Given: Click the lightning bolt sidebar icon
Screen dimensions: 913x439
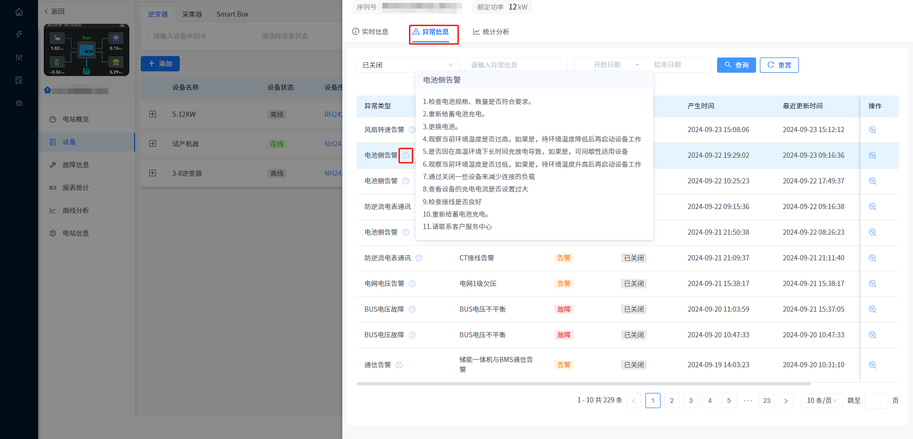Looking at the screenshot, I should pyautogui.click(x=19, y=35).
